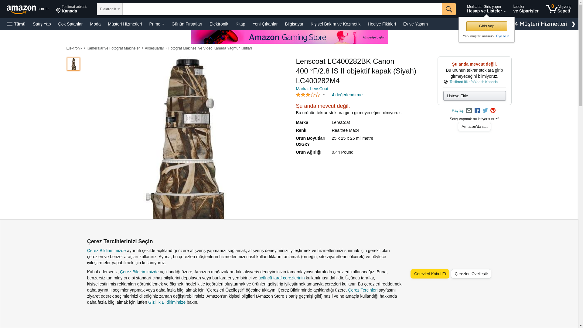Share product on Twitter icon
The height and width of the screenshot is (328, 583).
point(485,111)
